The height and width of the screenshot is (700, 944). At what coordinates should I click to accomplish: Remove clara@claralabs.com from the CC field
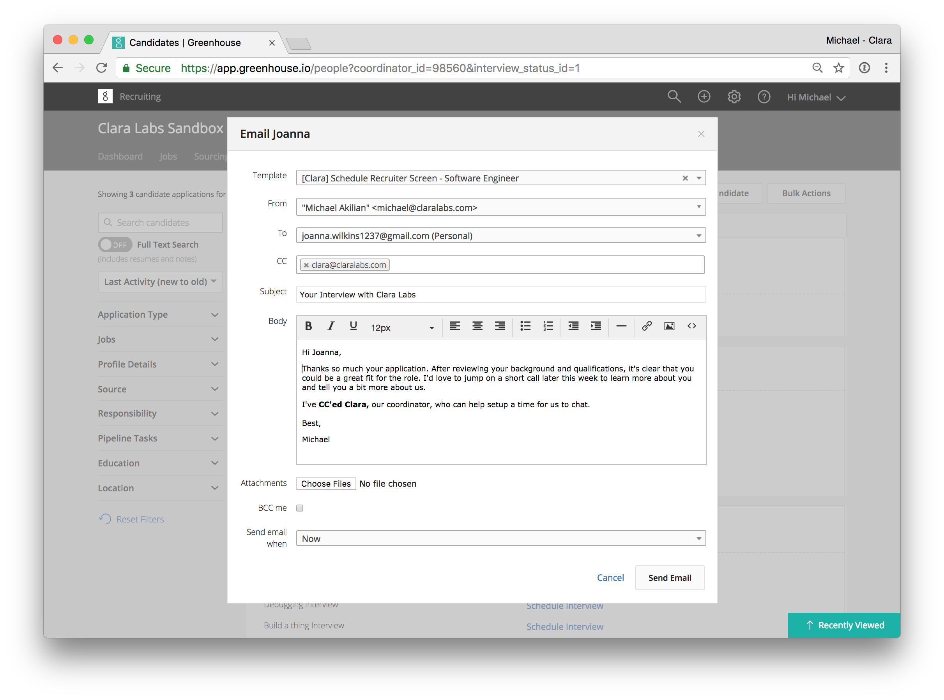coord(306,265)
